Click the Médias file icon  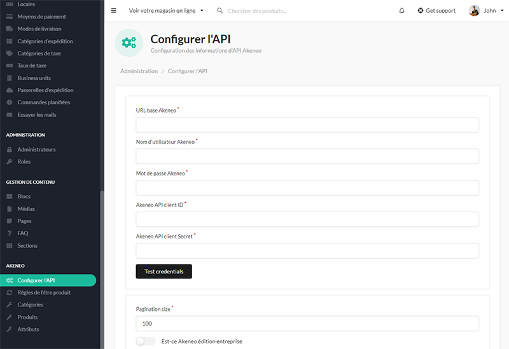[10, 209]
